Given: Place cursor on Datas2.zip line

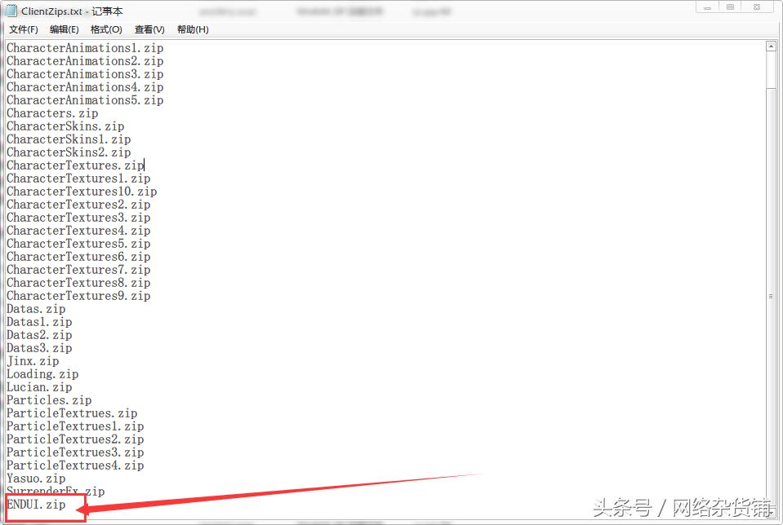Looking at the screenshot, I should (x=39, y=335).
